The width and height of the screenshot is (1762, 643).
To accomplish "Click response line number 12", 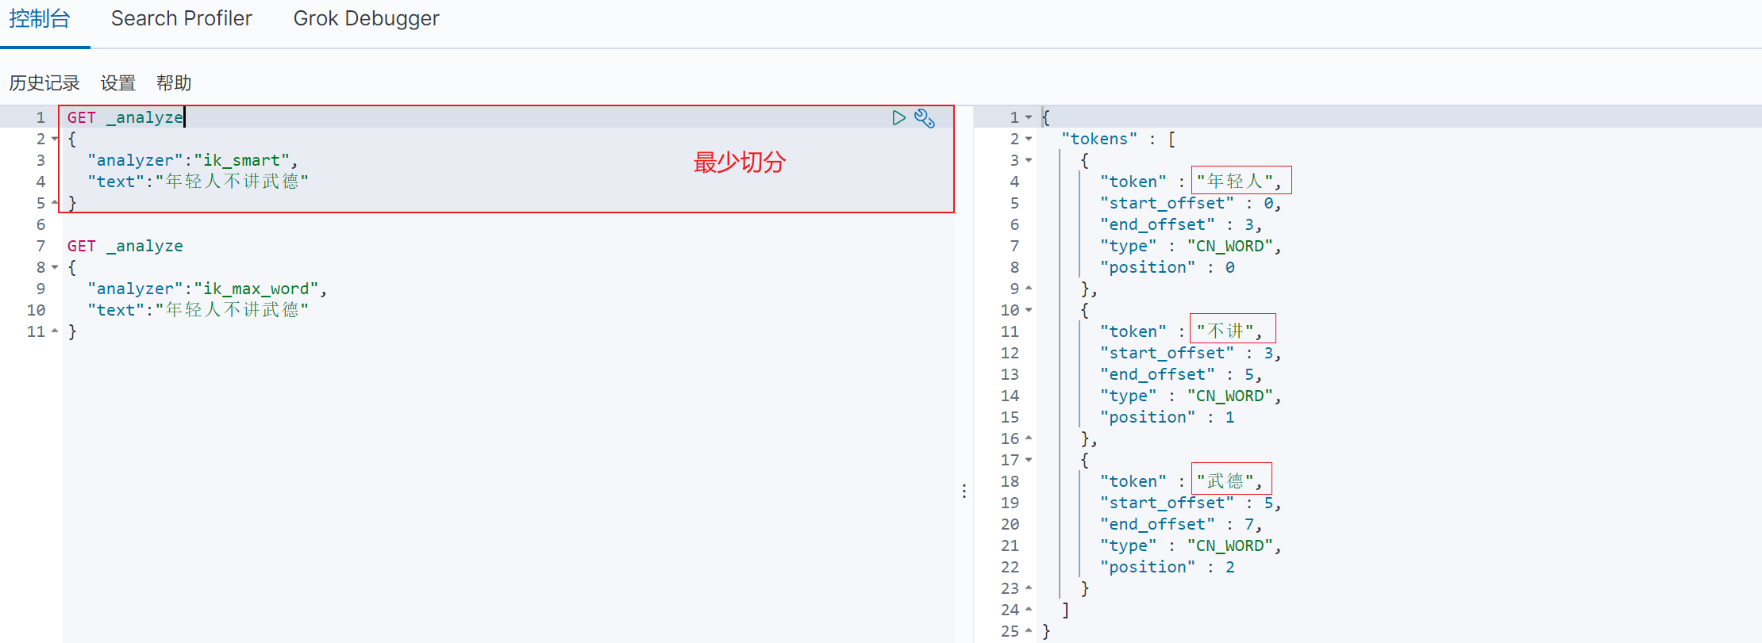I will 1010,353.
